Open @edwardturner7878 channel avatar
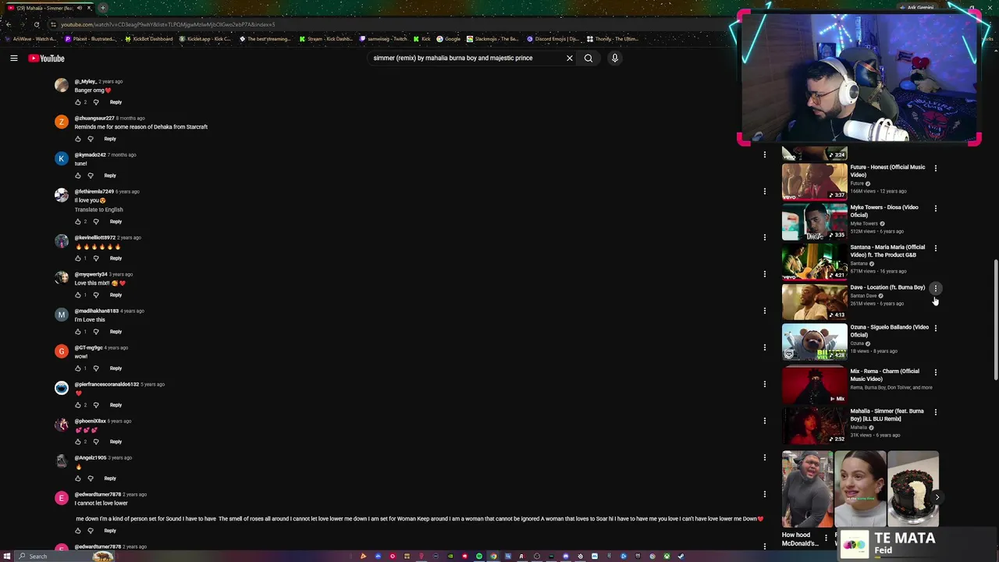 point(62,498)
